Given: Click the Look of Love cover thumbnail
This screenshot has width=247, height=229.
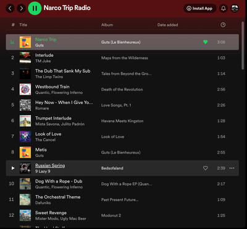Looking at the screenshot, I should 25,137.
